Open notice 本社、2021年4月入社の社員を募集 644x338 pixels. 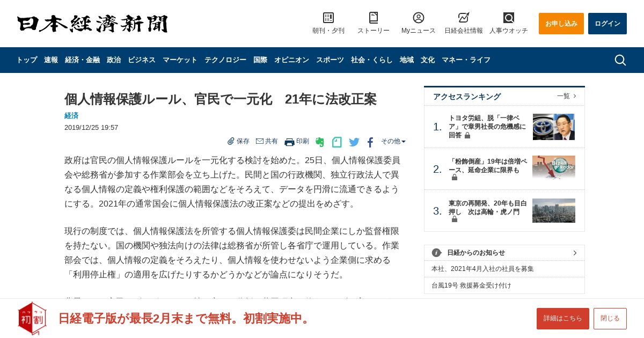(x=482, y=269)
